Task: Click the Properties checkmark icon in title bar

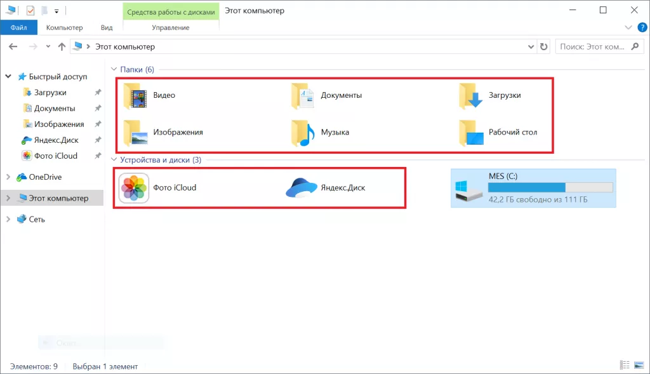Action: coord(30,11)
